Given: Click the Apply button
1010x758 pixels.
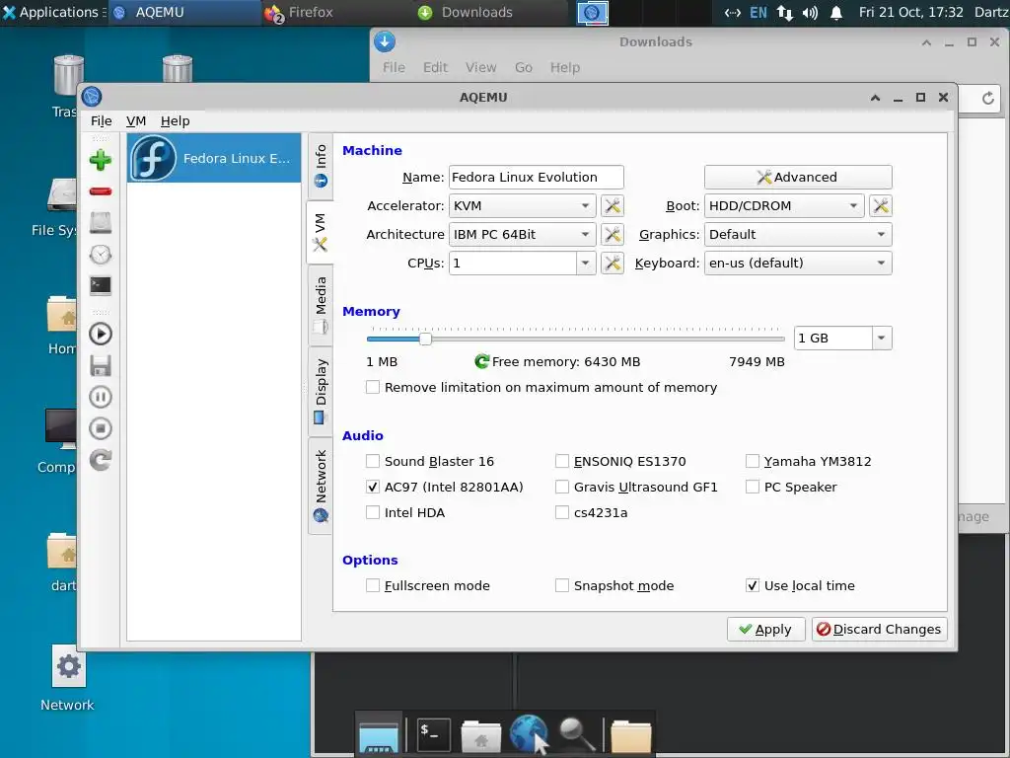Looking at the screenshot, I should [765, 629].
